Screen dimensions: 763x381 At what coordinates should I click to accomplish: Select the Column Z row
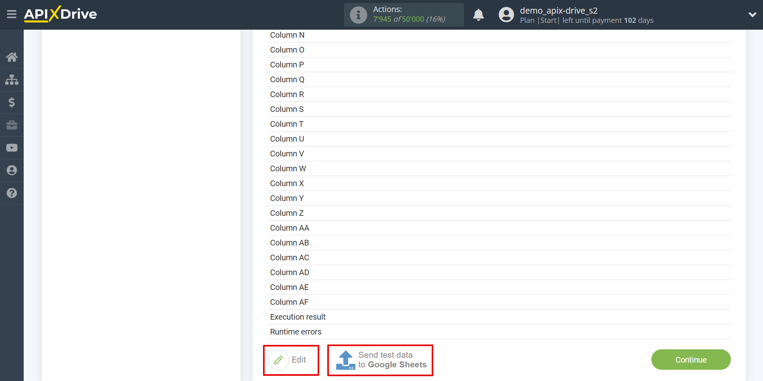499,213
